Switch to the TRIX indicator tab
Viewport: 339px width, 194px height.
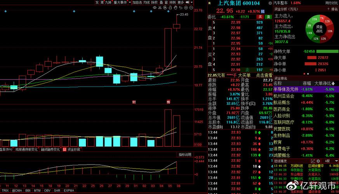point(5,191)
